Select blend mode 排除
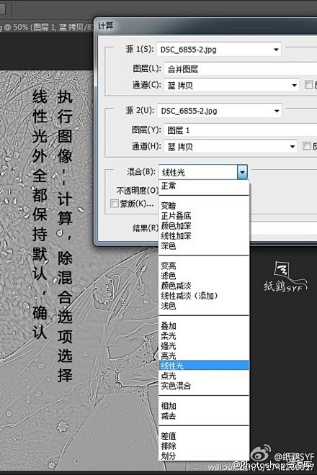 204,446
